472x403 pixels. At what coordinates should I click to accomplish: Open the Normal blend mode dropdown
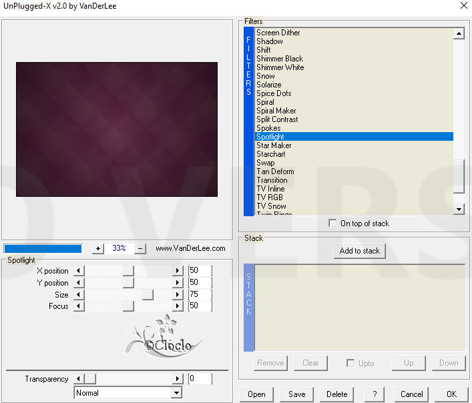pyautogui.click(x=177, y=393)
